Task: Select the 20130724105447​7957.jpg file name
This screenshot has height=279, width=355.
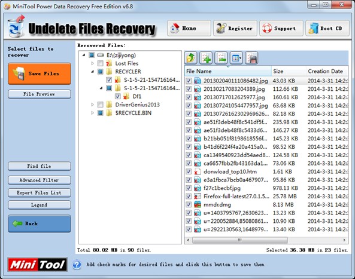Action: point(235,106)
